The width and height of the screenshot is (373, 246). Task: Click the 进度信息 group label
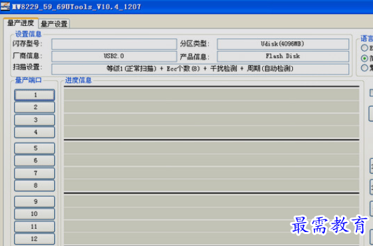(78, 80)
